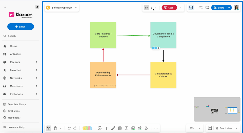The width and height of the screenshot is (243, 133).
Task: Select the hand pan tool
Action: click(x=55, y=128)
